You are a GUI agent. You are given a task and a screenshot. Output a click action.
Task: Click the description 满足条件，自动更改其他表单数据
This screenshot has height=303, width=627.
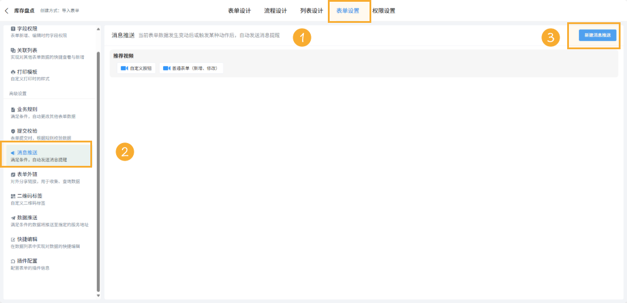click(x=43, y=116)
